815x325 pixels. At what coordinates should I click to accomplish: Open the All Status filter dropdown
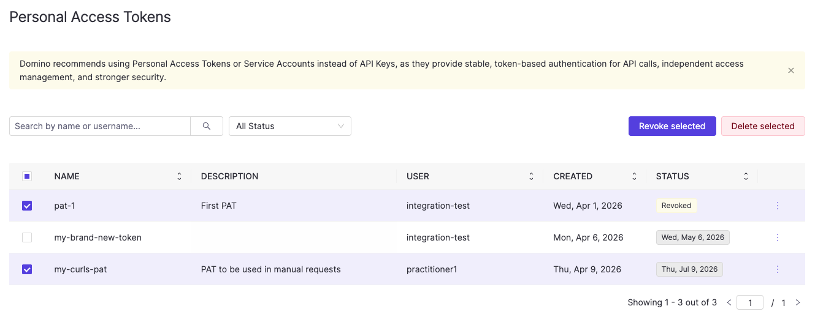pos(290,126)
